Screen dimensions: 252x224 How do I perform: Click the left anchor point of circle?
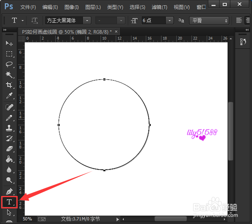(x=58, y=125)
